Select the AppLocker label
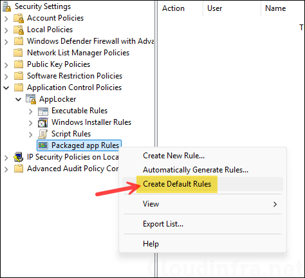Viewport: 305px width, 278px height. 58,99
